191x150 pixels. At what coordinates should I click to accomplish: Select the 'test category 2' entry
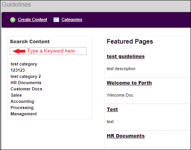(26, 76)
